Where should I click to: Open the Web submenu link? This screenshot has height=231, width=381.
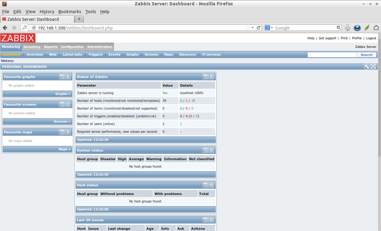click(53, 54)
